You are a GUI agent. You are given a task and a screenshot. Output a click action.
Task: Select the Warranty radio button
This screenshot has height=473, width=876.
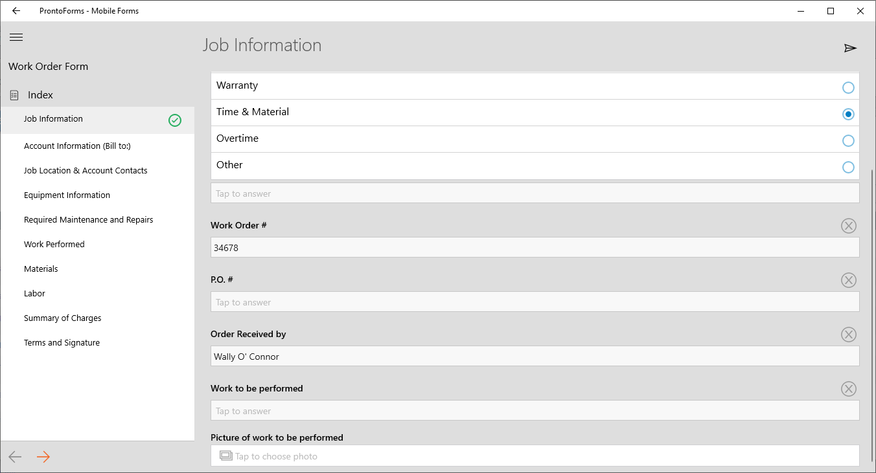point(848,87)
